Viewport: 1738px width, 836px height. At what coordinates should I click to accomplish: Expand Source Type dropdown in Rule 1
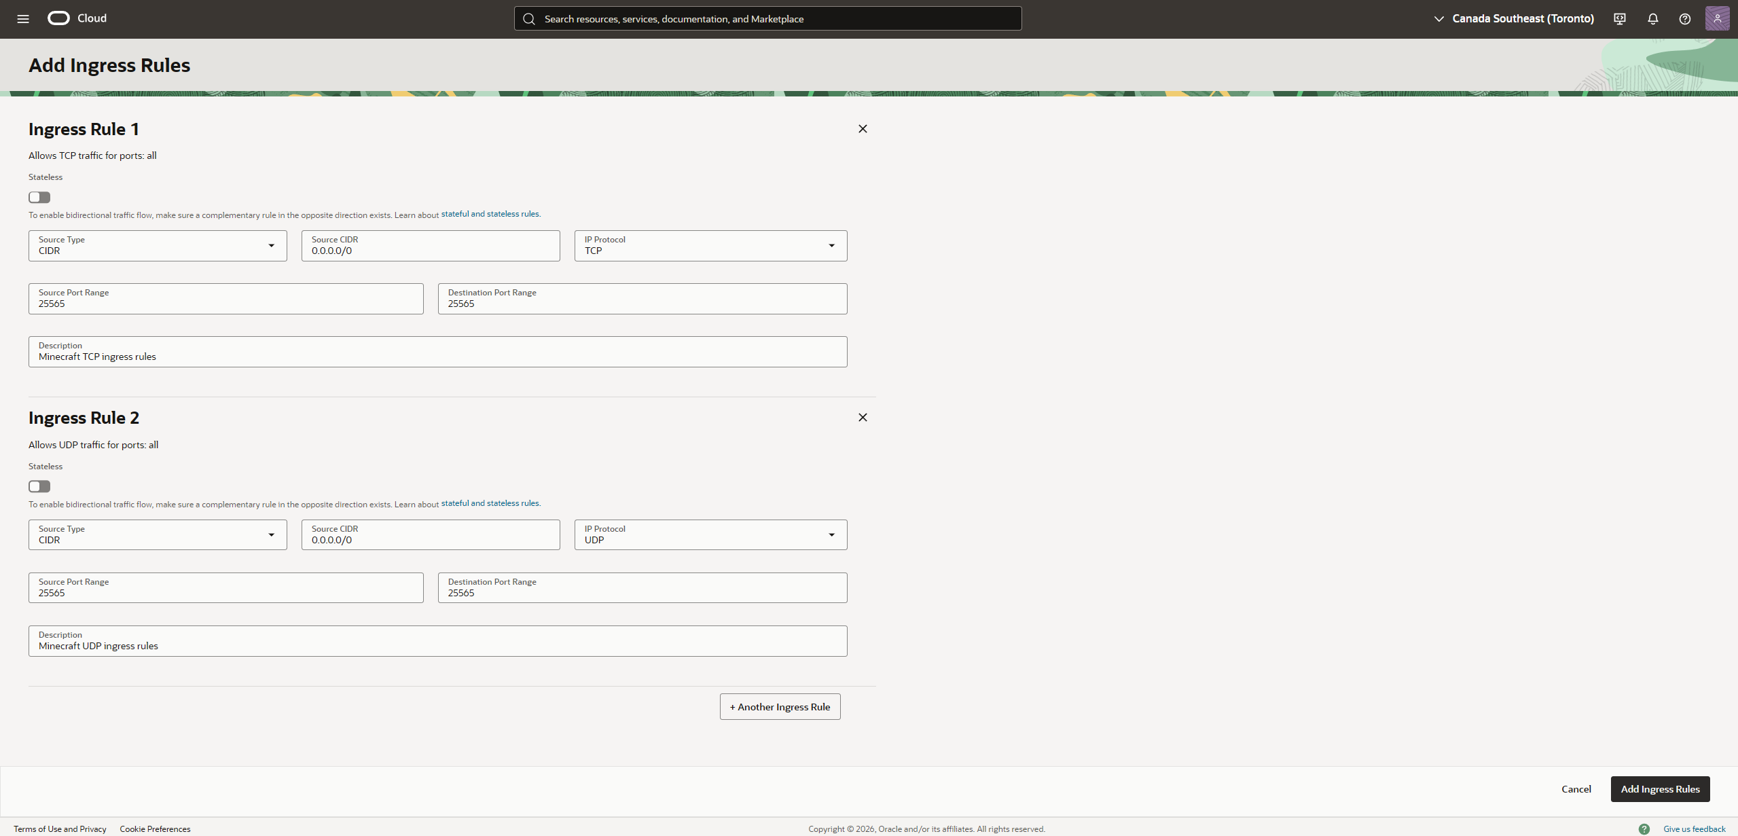point(158,246)
